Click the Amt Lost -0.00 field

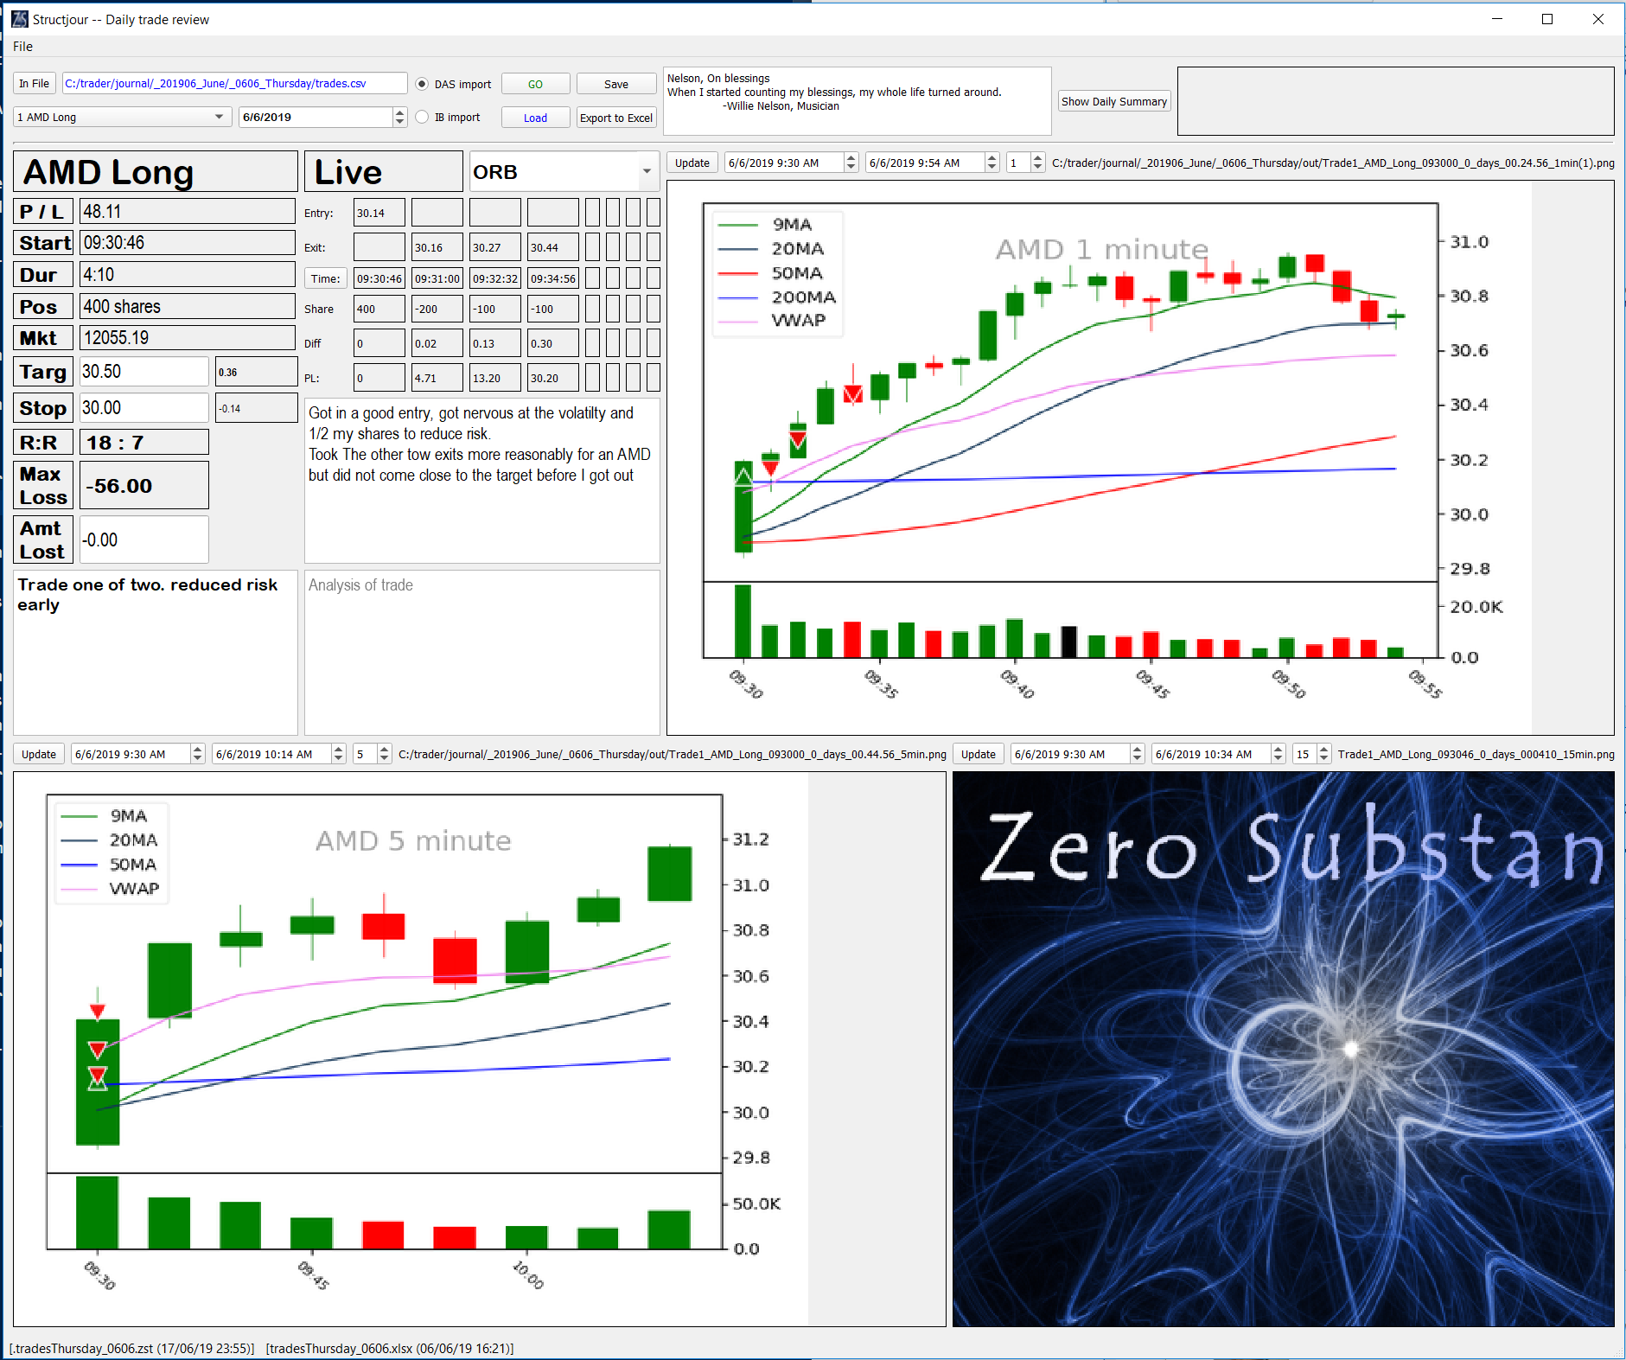tap(143, 540)
